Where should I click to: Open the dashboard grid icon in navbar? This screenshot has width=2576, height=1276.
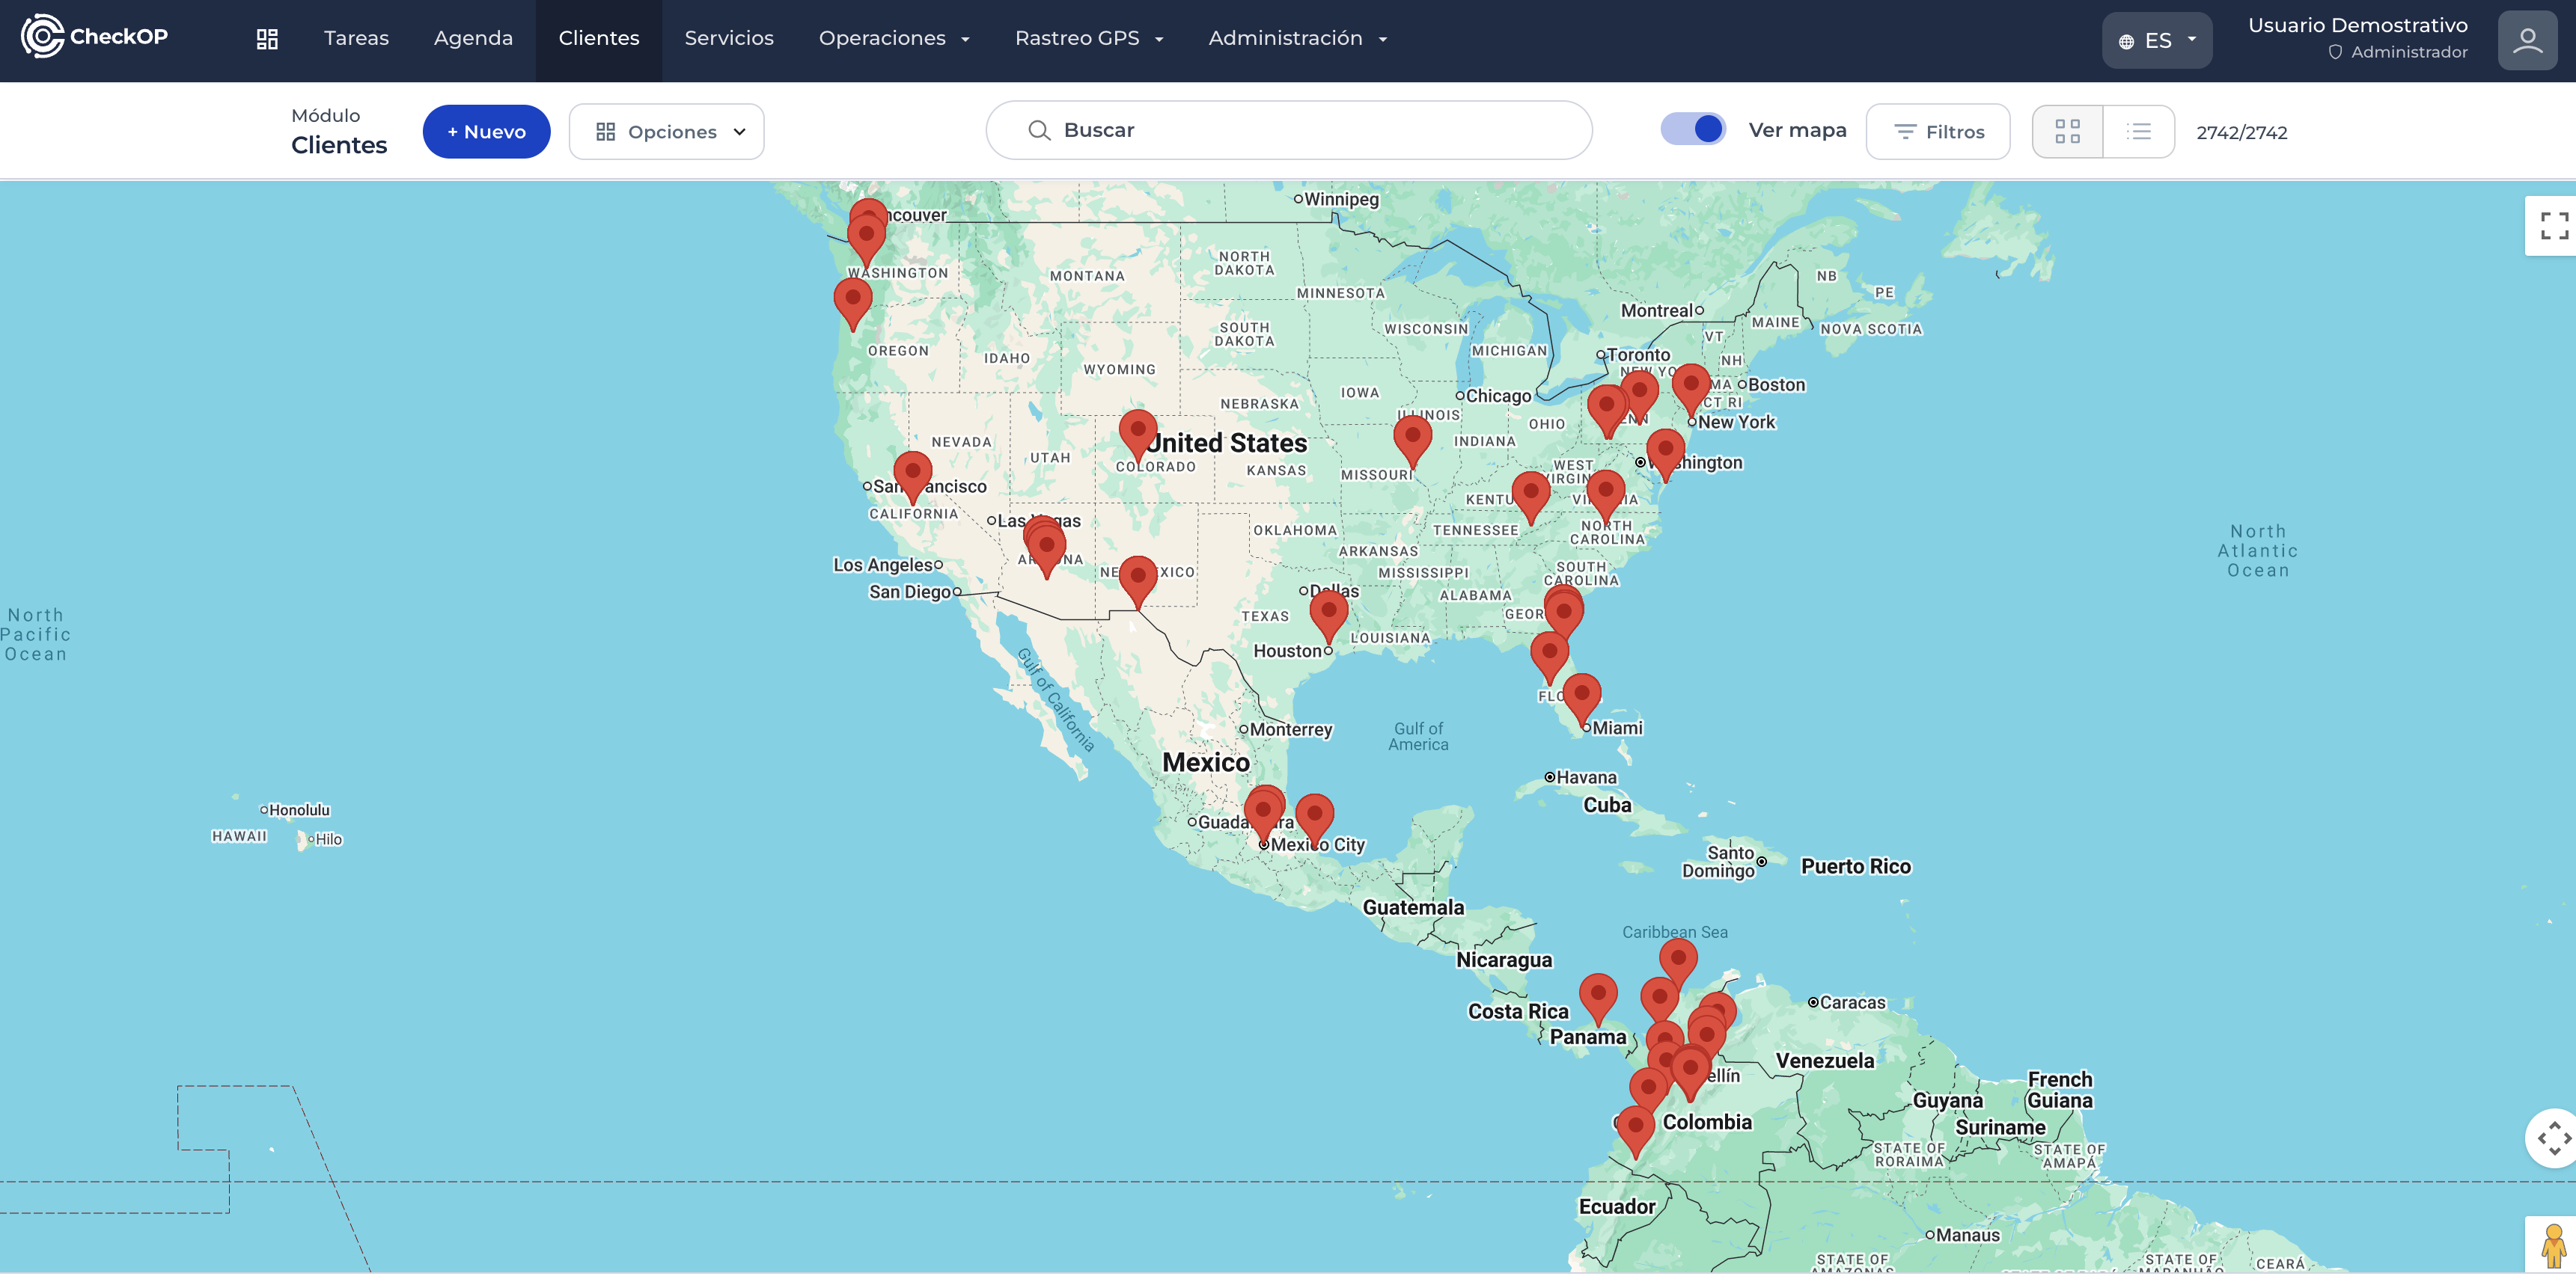267,39
